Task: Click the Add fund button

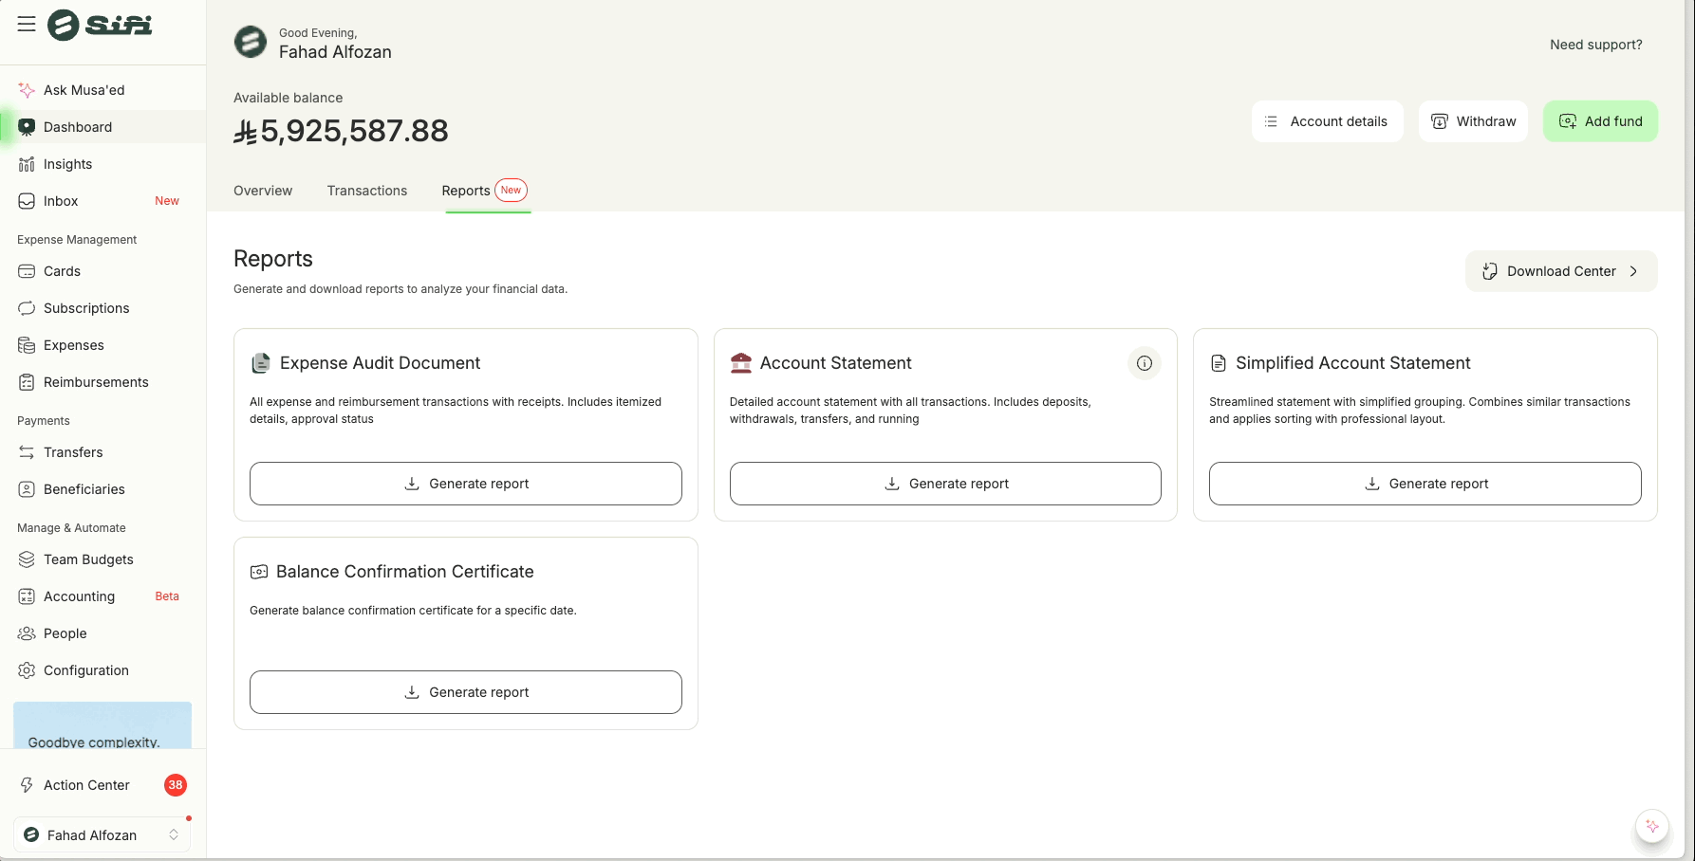Action: coord(1599,121)
